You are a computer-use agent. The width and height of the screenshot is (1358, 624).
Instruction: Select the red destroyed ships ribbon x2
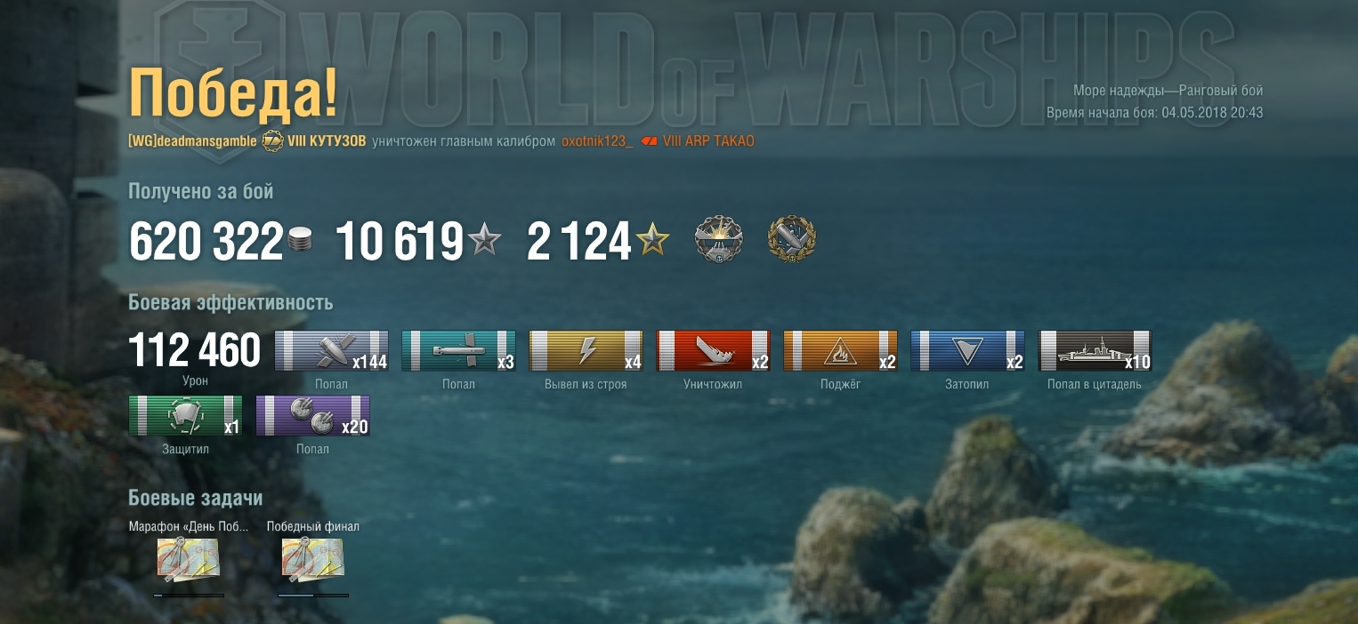(x=714, y=351)
